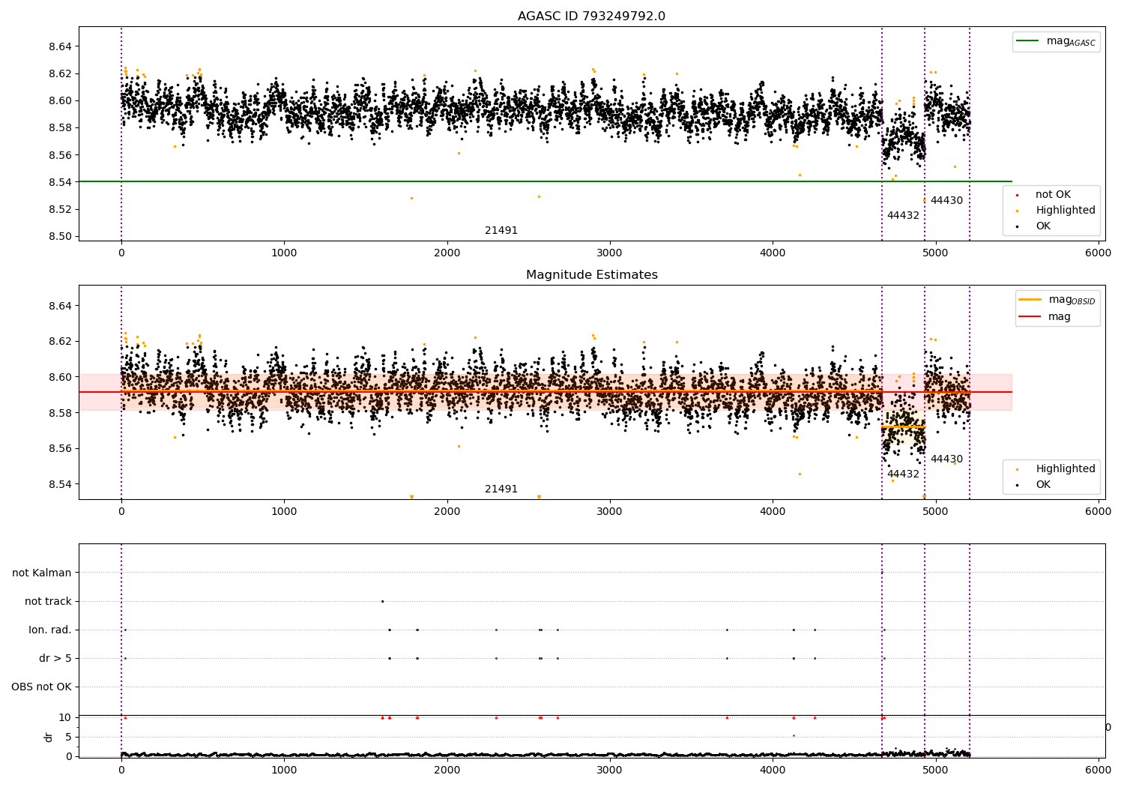Viewport: 1124px width, 787px height.
Task: Click the 4000 x-tick under the bottom plot
Action: (x=773, y=771)
